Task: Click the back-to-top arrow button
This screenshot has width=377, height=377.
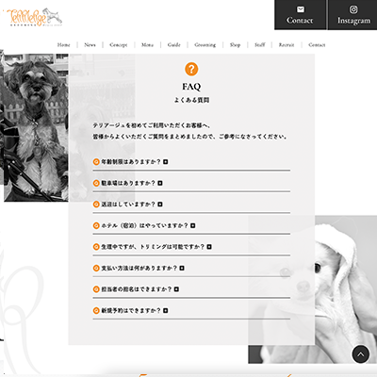Action: (x=361, y=354)
